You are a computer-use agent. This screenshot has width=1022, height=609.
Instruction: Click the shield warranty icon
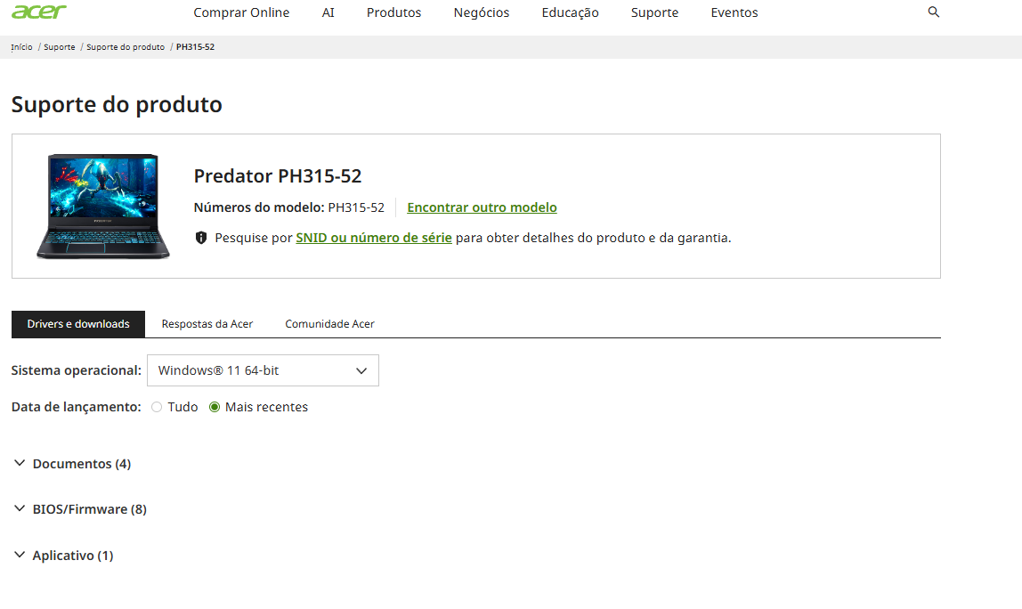(201, 238)
